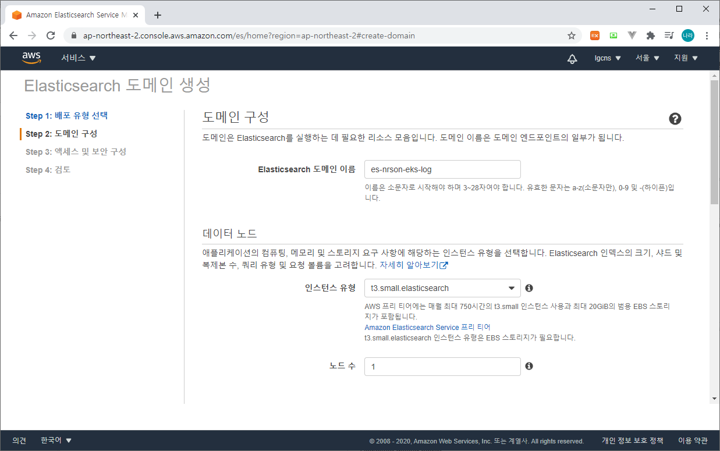
Task: Reload the page
Action: coord(51,35)
